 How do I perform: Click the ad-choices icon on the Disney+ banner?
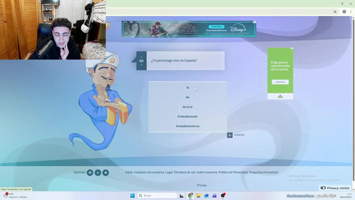pyautogui.click(x=254, y=22)
